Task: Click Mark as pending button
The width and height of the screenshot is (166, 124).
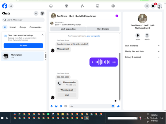Action: point(68,29)
